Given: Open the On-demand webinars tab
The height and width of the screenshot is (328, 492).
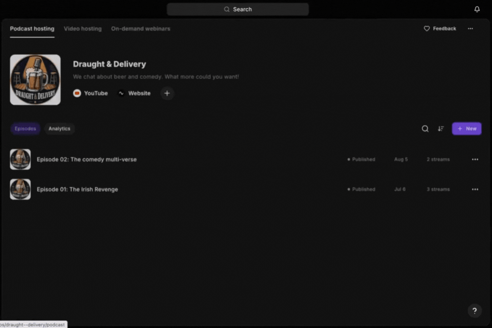Looking at the screenshot, I should click(x=141, y=29).
